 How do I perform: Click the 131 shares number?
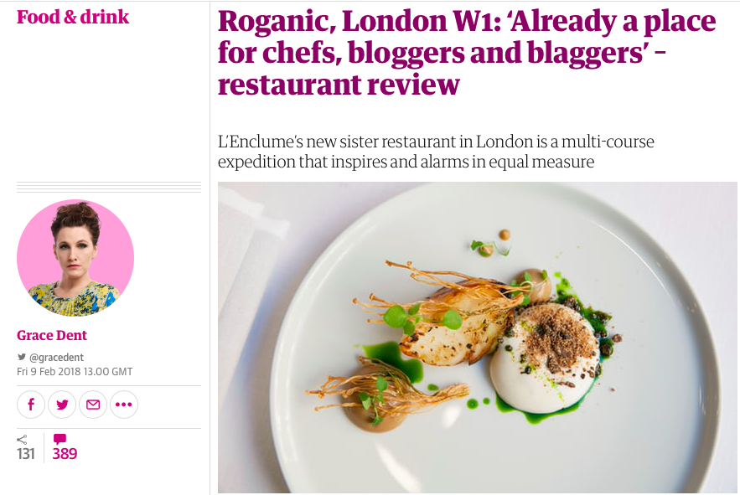[25, 454]
